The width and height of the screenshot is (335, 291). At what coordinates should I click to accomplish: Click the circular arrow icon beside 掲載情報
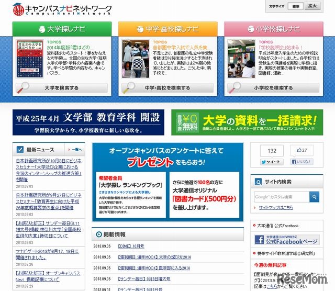(x=99, y=234)
